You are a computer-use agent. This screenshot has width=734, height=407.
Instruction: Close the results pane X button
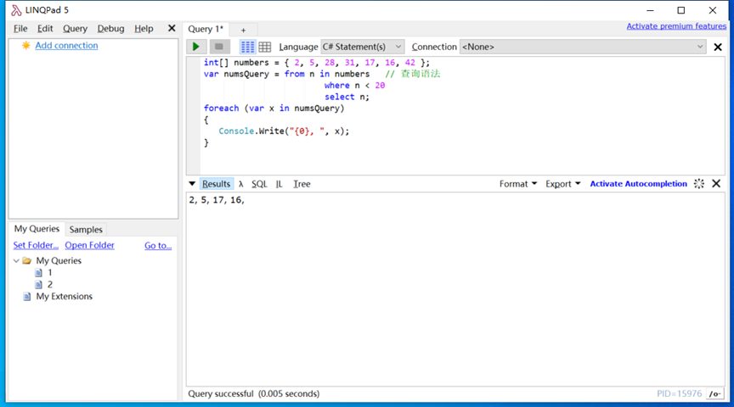tap(716, 184)
